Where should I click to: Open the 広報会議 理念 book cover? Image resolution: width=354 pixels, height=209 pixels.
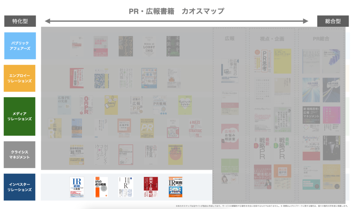149,78
